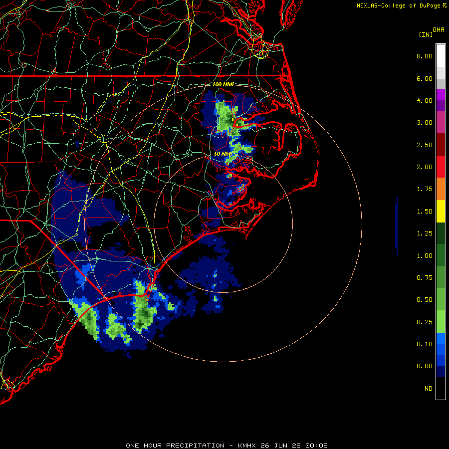Select the maroon swatch near the 2.50 label
Screen dimensions: 449x449
441,145
